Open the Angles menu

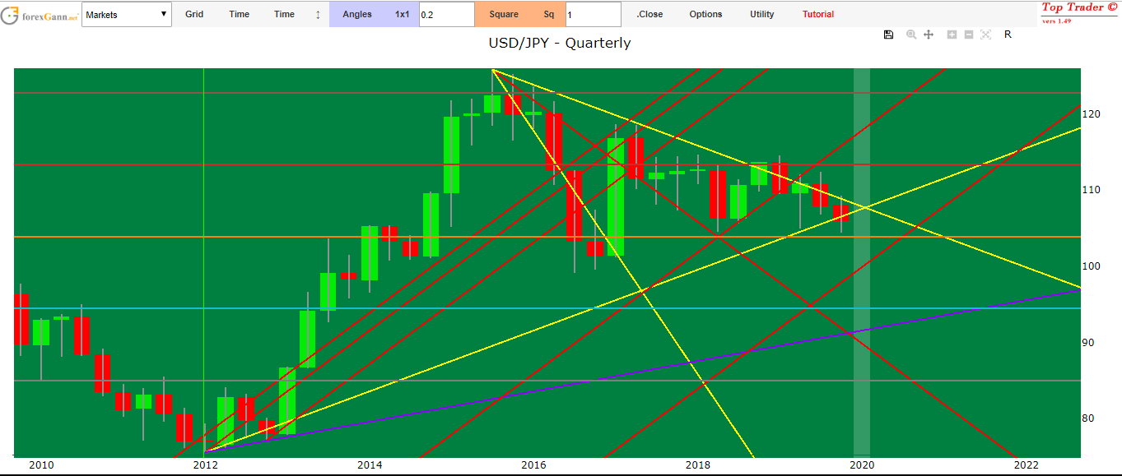(357, 15)
